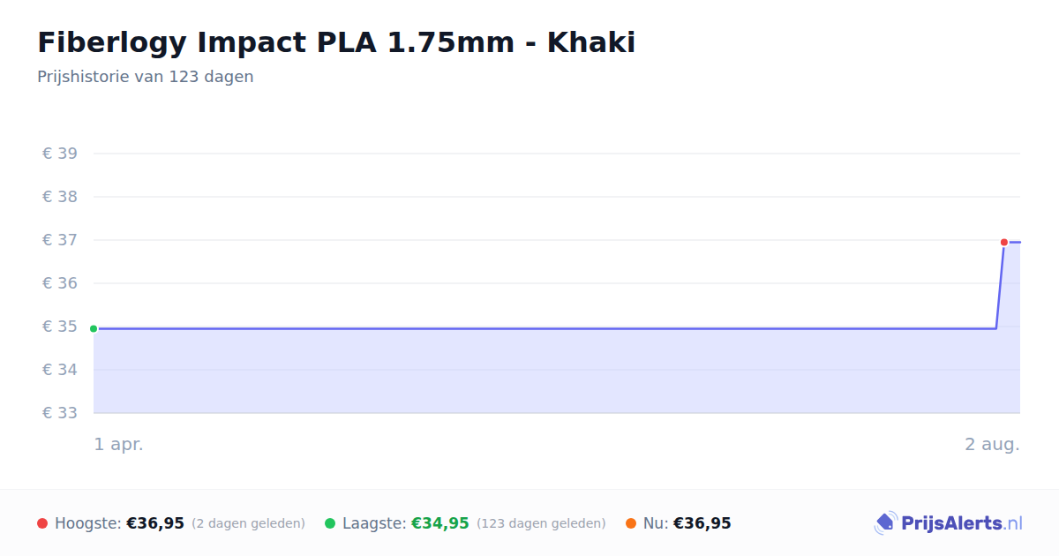
Task: Click the Hoogste price €36,95
Action: (x=155, y=523)
